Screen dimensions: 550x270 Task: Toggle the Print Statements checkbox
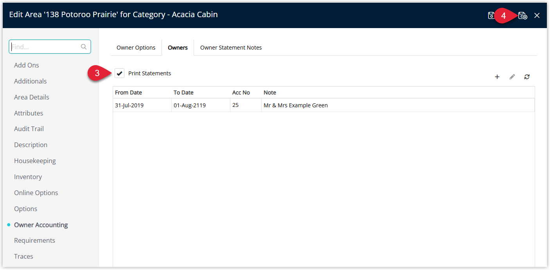[120, 73]
